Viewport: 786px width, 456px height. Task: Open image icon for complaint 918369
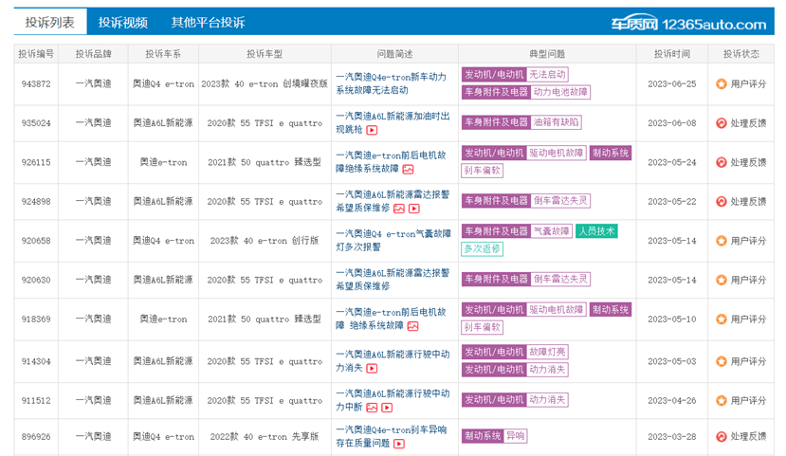413,326
